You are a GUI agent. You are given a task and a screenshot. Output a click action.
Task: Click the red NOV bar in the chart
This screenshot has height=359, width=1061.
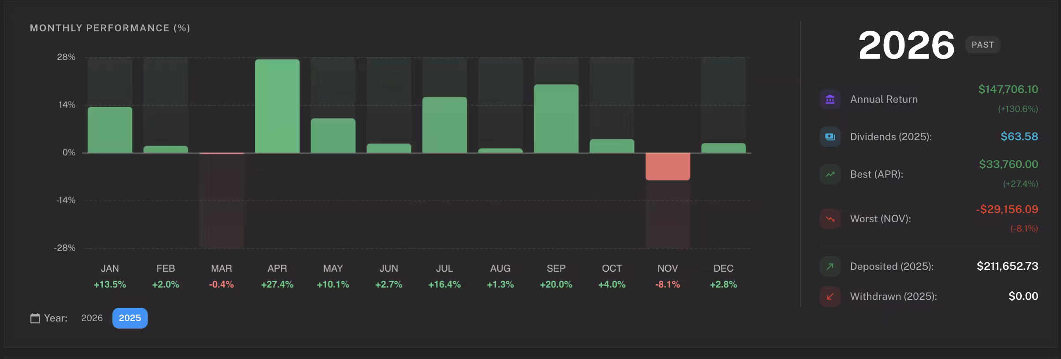point(668,165)
